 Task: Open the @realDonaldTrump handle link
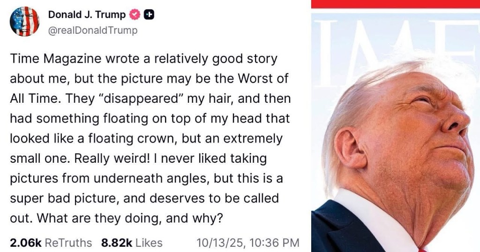coord(93,31)
